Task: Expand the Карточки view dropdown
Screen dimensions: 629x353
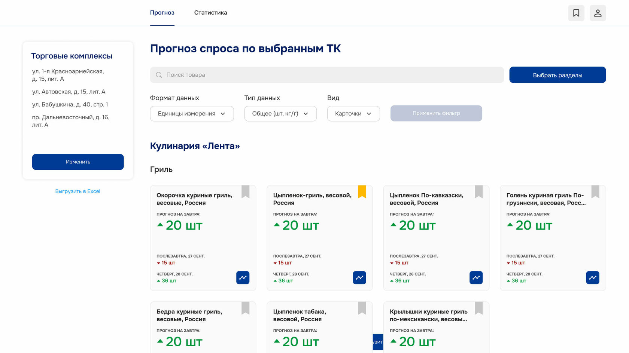Action: click(x=353, y=114)
